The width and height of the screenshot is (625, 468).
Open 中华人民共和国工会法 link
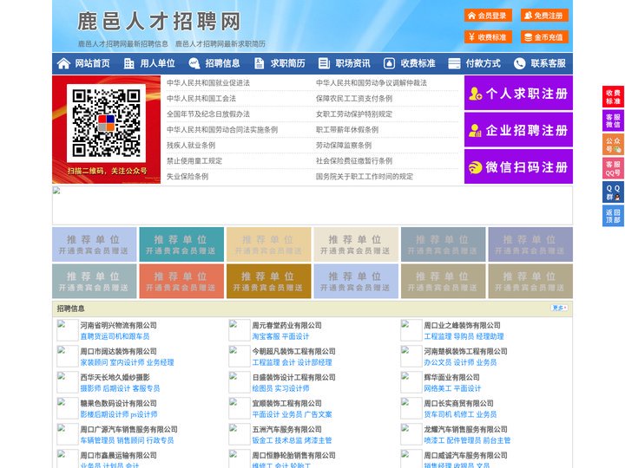(x=201, y=98)
